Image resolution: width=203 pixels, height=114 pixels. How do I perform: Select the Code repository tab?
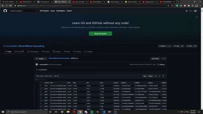point(8,52)
